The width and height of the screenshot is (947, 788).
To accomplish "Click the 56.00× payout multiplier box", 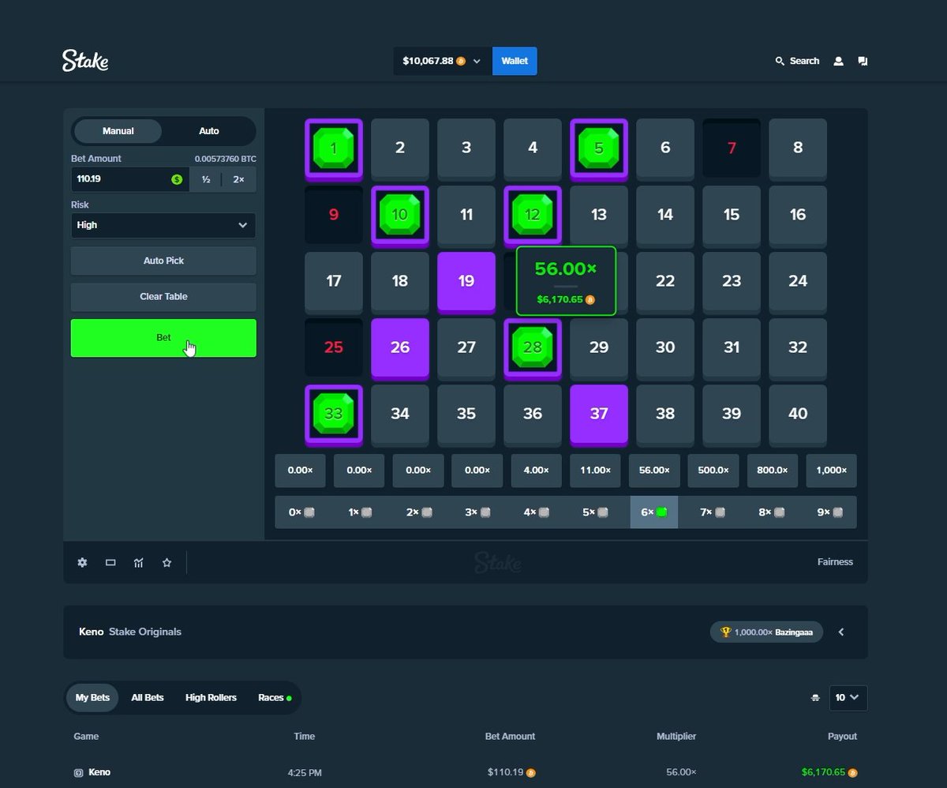I will click(654, 471).
